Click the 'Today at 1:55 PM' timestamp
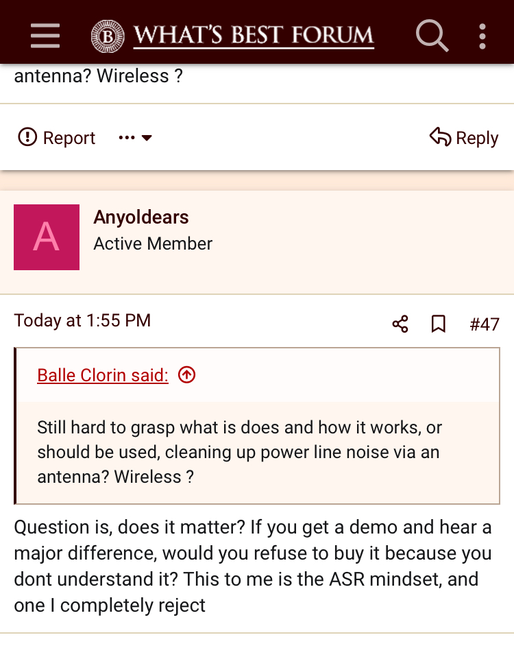This screenshot has width=514, height=646. point(82,320)
